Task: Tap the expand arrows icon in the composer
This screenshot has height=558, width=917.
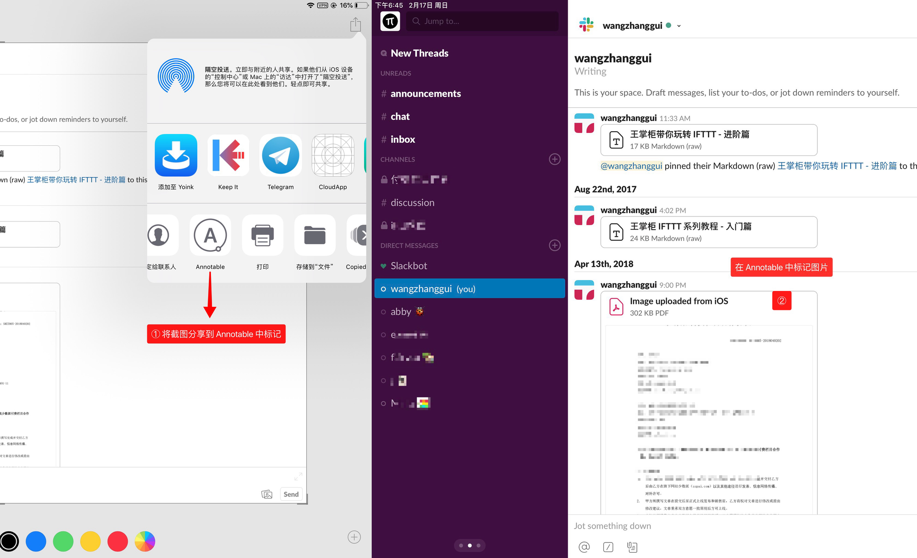Action: pyautogui.click(x=298, y=476)
